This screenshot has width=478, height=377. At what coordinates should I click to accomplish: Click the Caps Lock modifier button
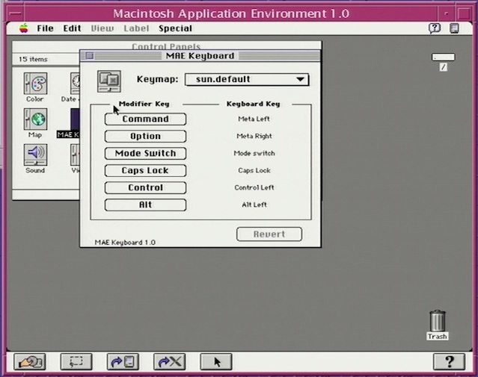[x=145, y=170]
